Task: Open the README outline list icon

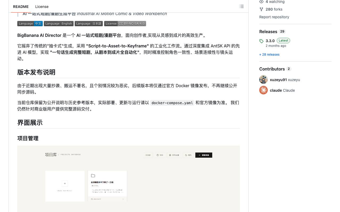Action: click(242, 6)
